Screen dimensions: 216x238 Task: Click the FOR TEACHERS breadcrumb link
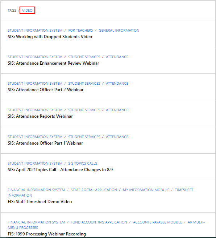[80, 31]
